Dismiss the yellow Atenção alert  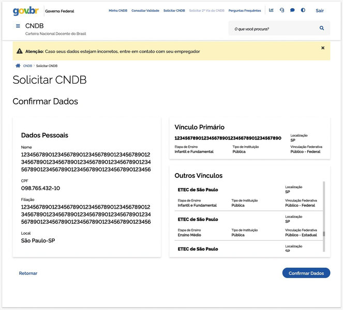323,48
